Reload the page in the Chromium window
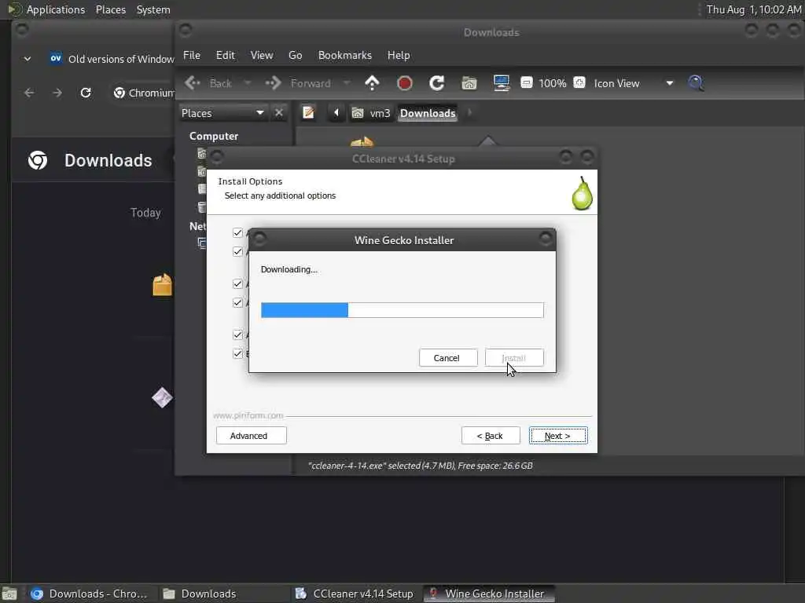 point(86,93)
